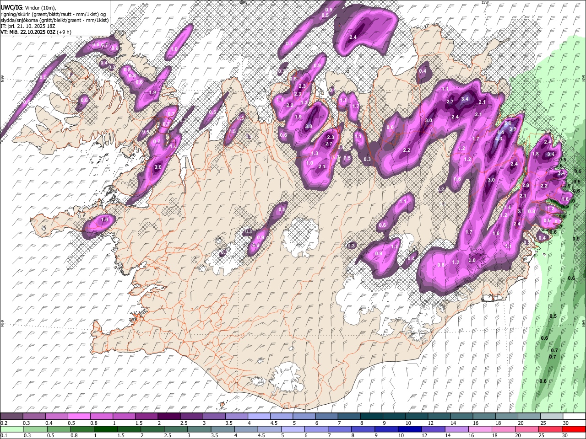Click the 1.8 snowfall value on the map
This screenshot has height=439, width=586.
[x=536, y=154]
